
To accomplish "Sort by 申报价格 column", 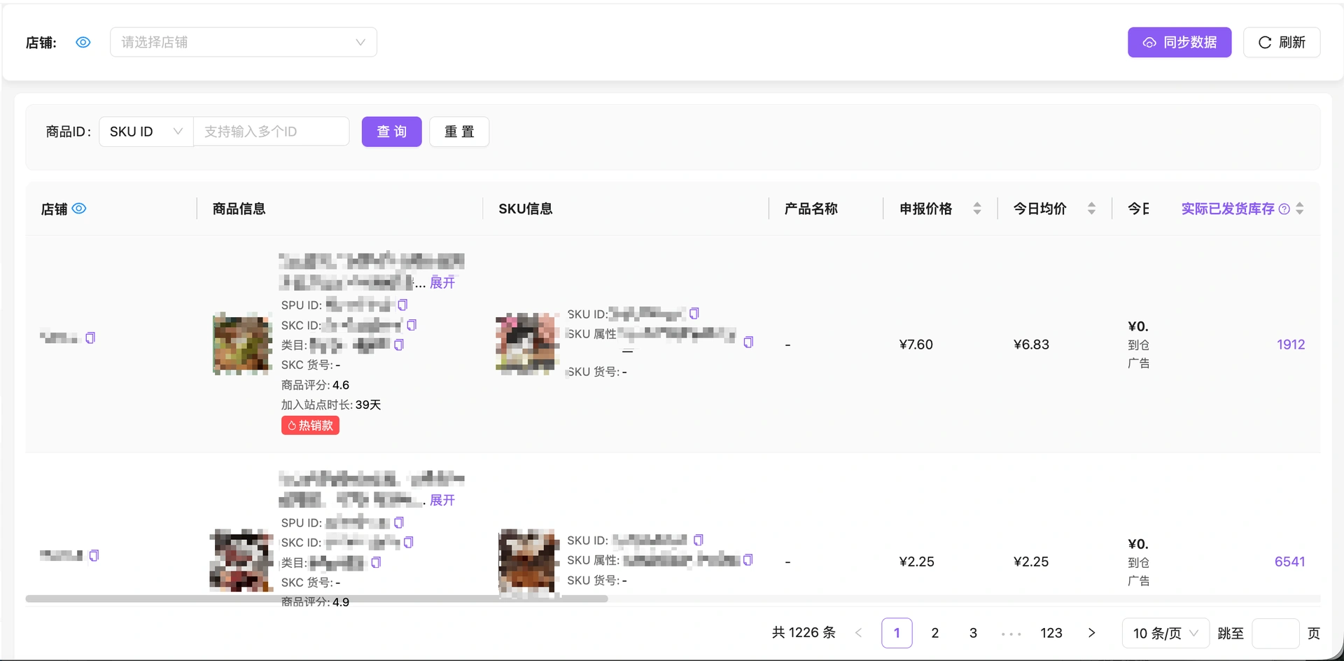I will click(x=977, y=209).
